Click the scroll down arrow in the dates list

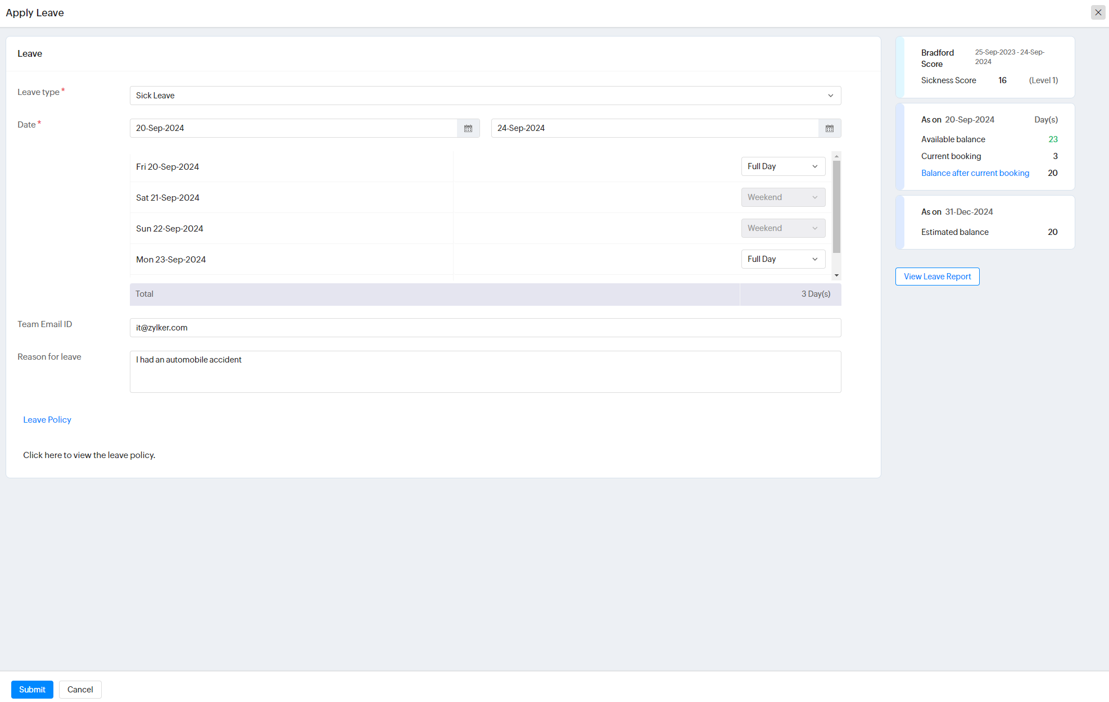836,275
